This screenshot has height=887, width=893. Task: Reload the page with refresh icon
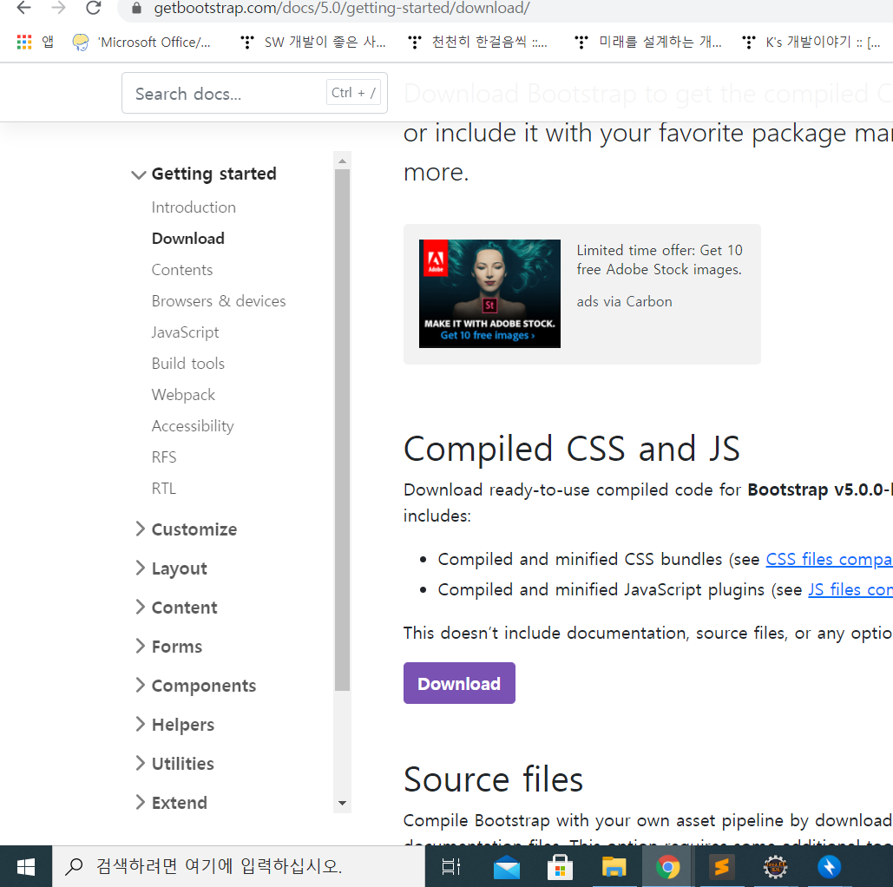pyautogui.click(x=94, y=8)
